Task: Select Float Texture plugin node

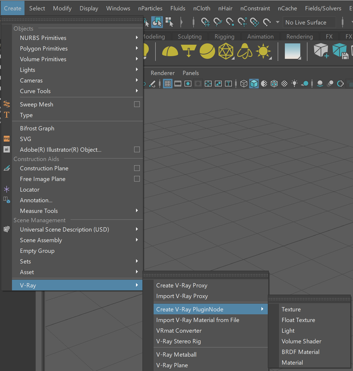Action: pos(314,320)
